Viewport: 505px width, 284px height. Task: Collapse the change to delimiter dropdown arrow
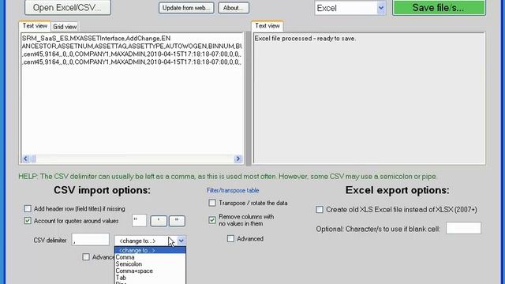click(181, 241)
